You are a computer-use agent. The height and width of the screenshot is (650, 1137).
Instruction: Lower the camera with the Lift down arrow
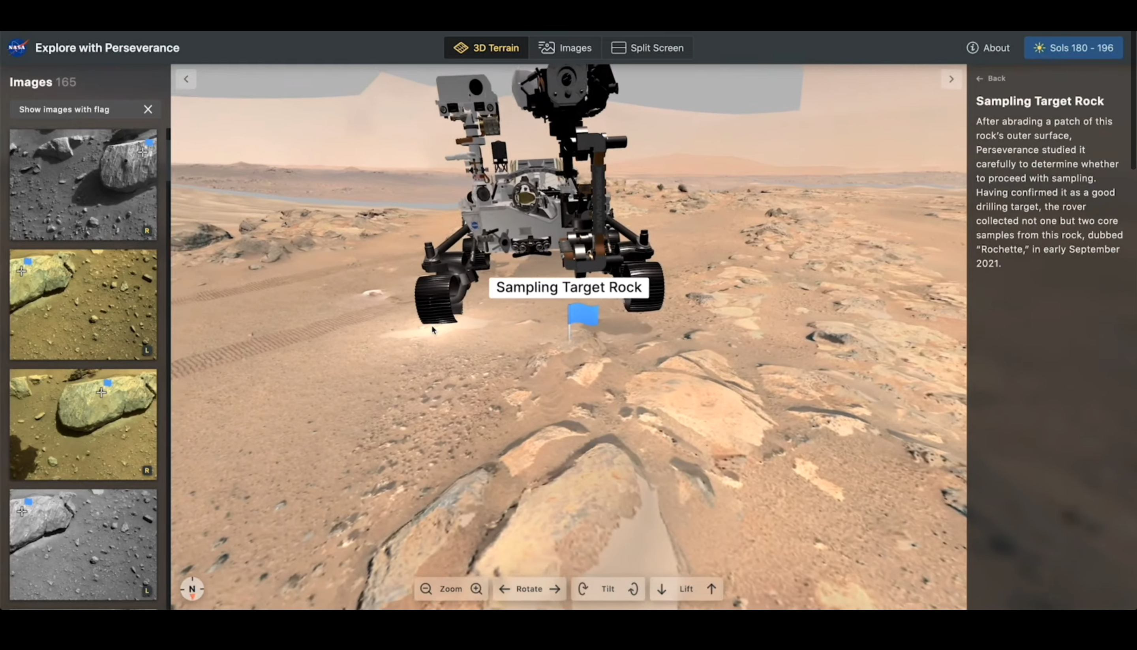pos(662,589)
